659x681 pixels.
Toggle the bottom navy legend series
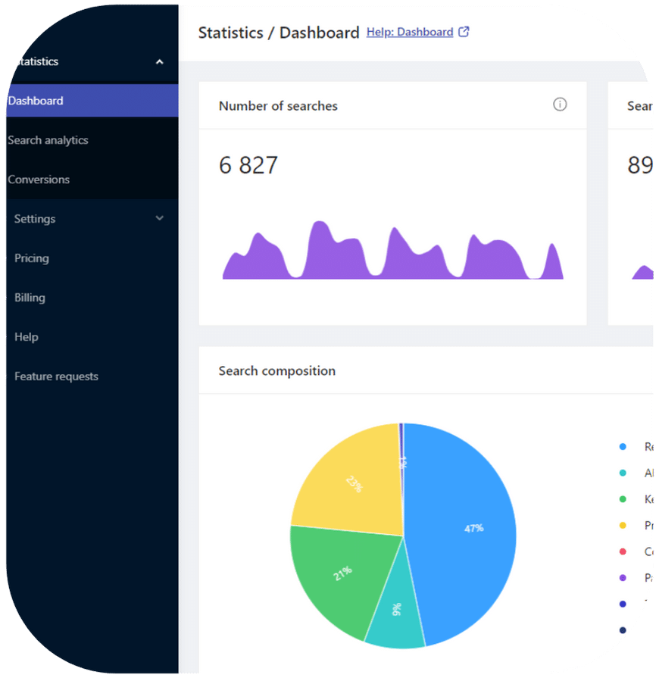623,629
